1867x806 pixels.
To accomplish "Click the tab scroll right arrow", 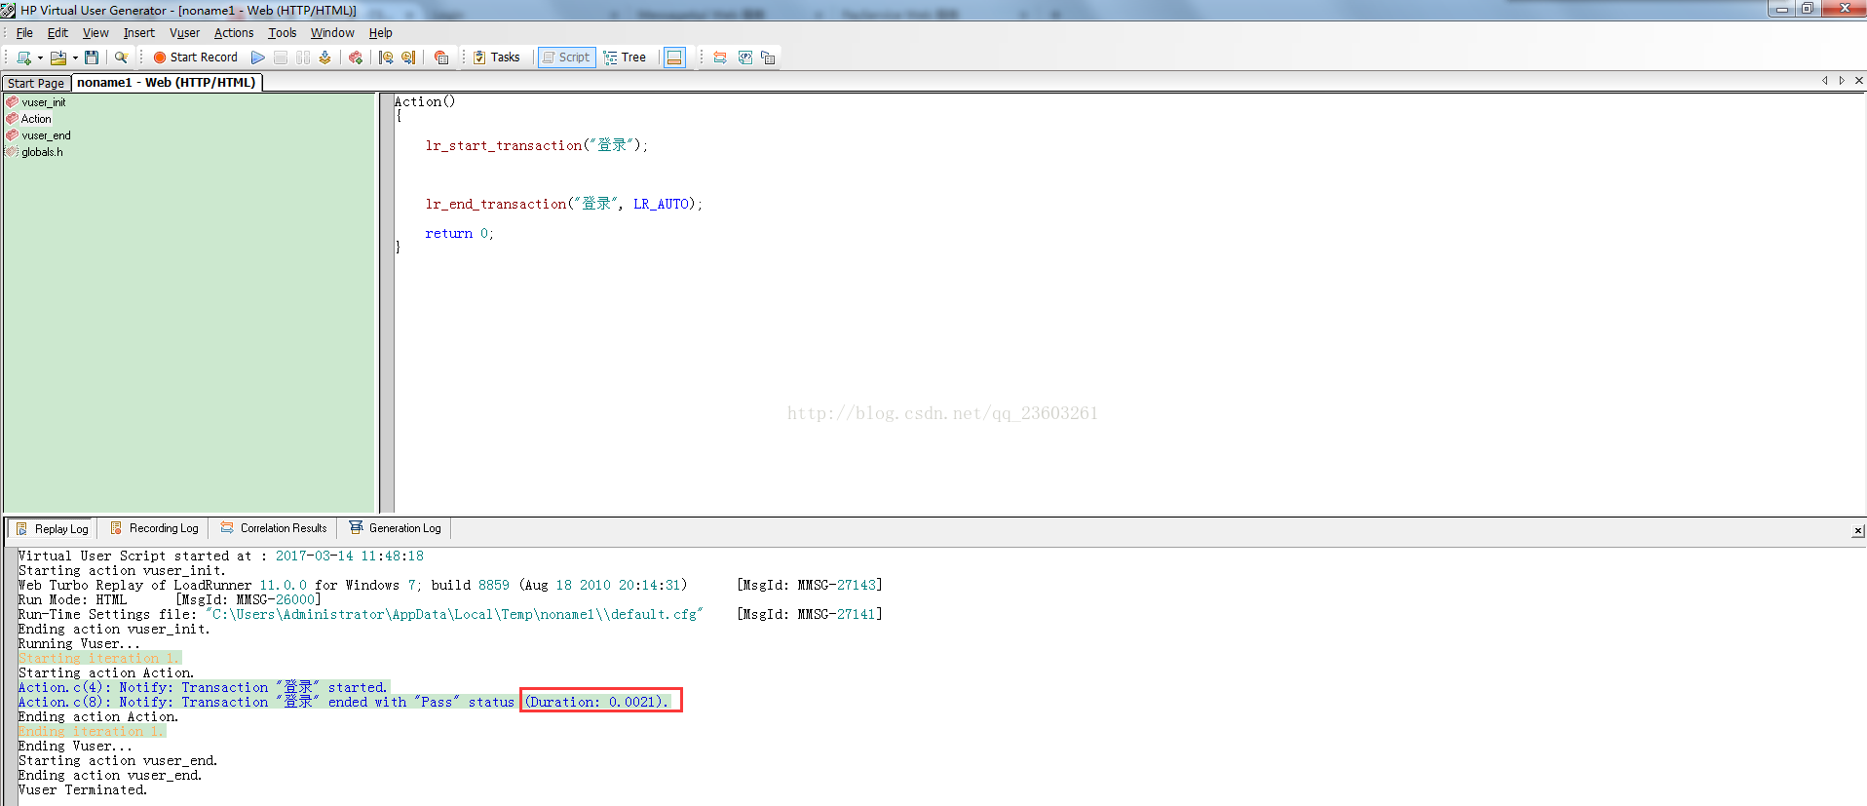I will (1842, 81).
